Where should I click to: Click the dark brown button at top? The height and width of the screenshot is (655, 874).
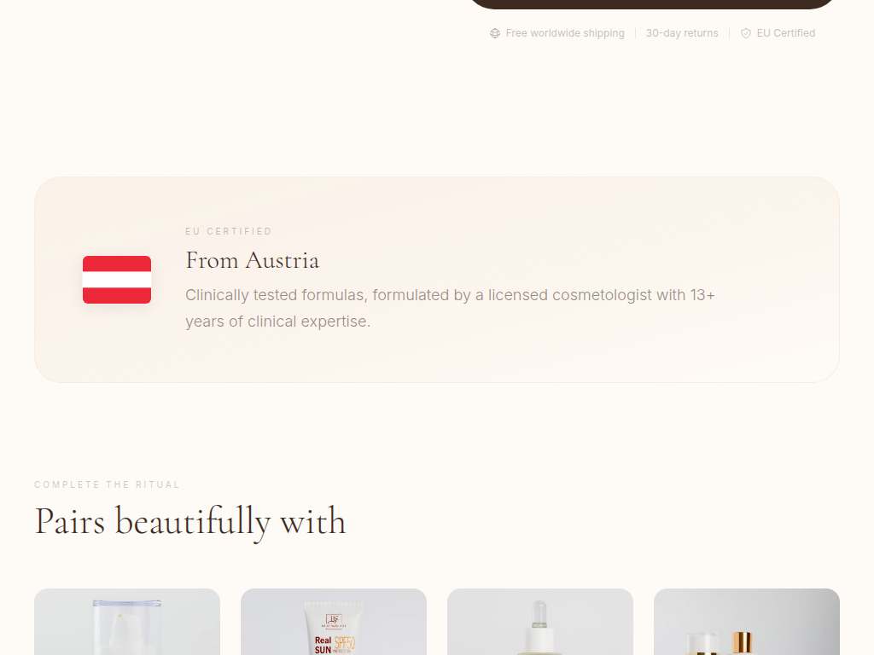pyautogui.click(x=651, y=4)
